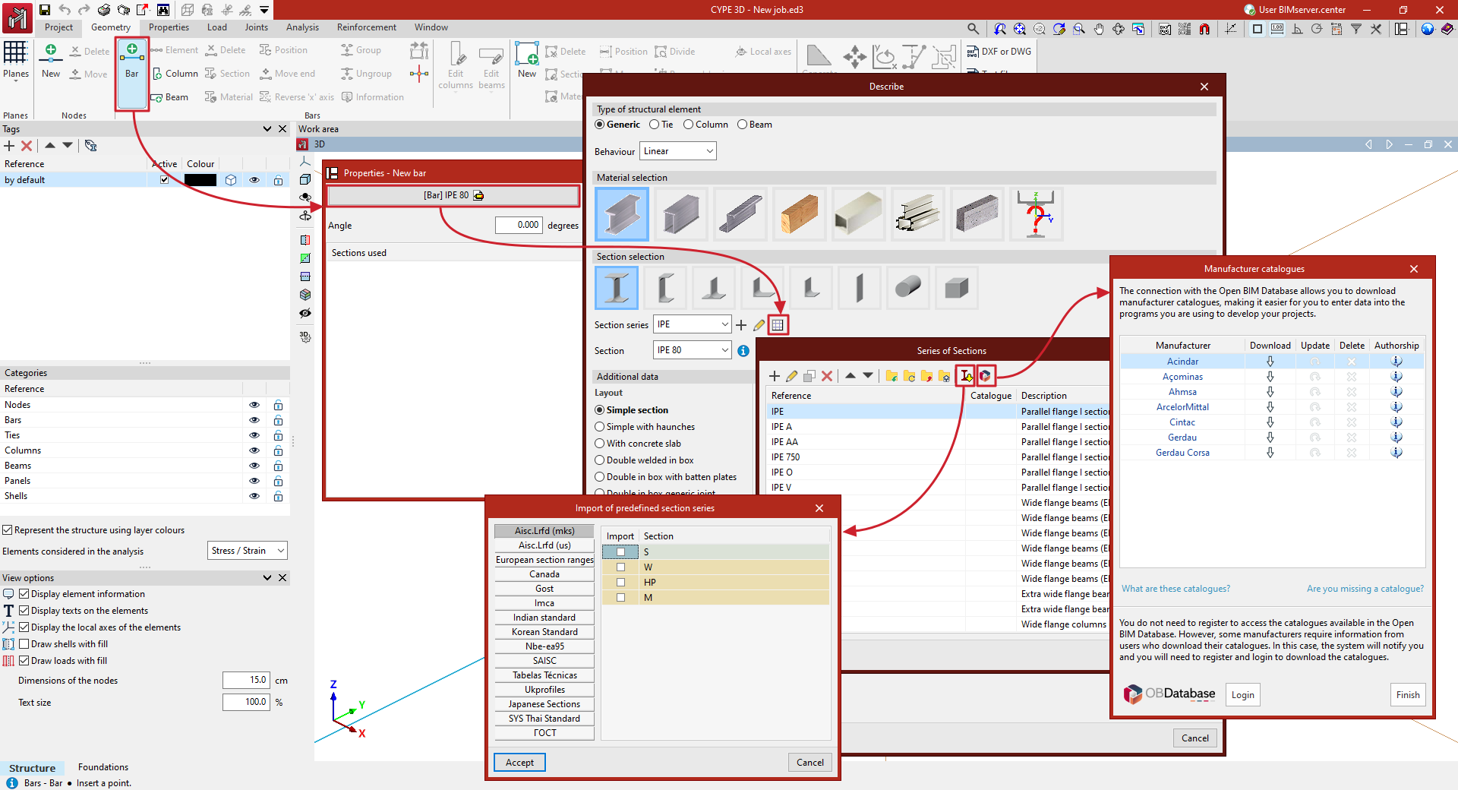Viewport: 1458px width, 790px height.
Task: Move the tag up in Tags panel
Action: tap(50, 145)
